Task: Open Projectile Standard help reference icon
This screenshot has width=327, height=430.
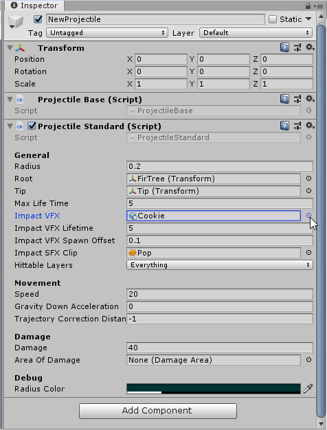Action: pyautogui.click(x=284, y=126)
